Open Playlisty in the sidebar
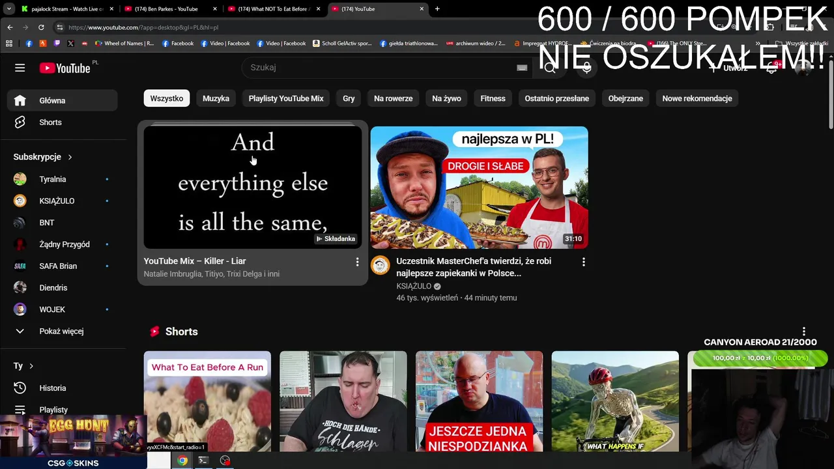This screenshot has width=834, height=469. [x=63, y=410]
